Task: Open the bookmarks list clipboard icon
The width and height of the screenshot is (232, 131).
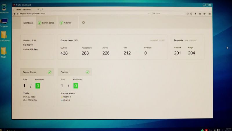Action: pyautogui.click(x=191, y=14)
